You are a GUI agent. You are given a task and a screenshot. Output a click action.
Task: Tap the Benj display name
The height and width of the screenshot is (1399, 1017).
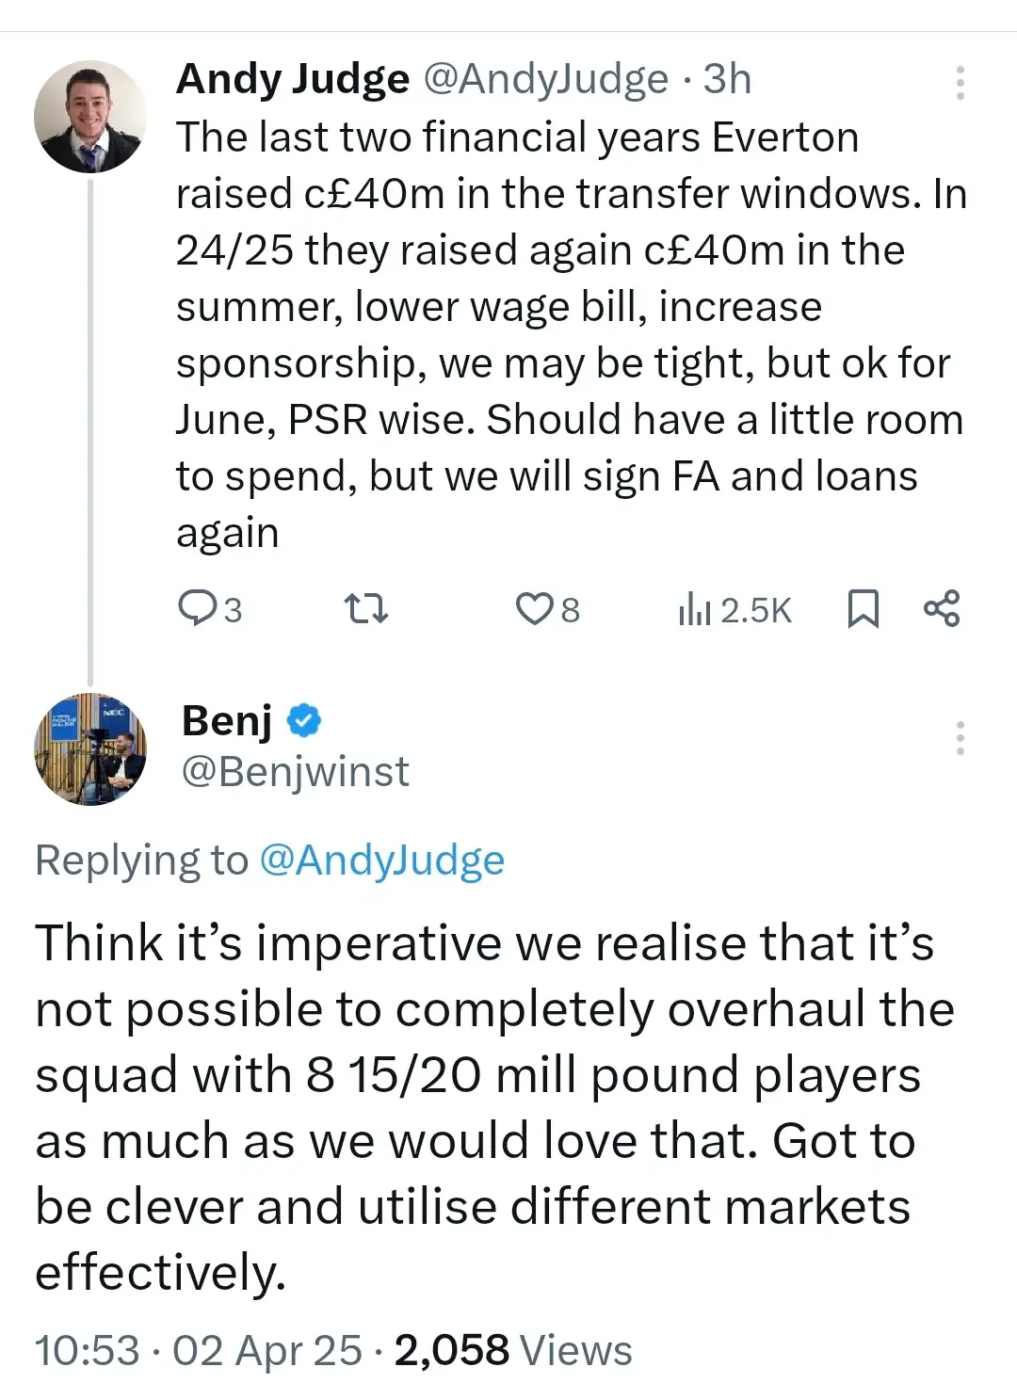click(227, 721)
